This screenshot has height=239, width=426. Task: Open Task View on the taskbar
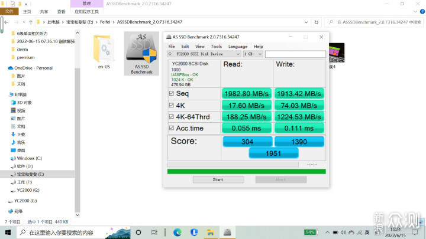pos(154,233)
